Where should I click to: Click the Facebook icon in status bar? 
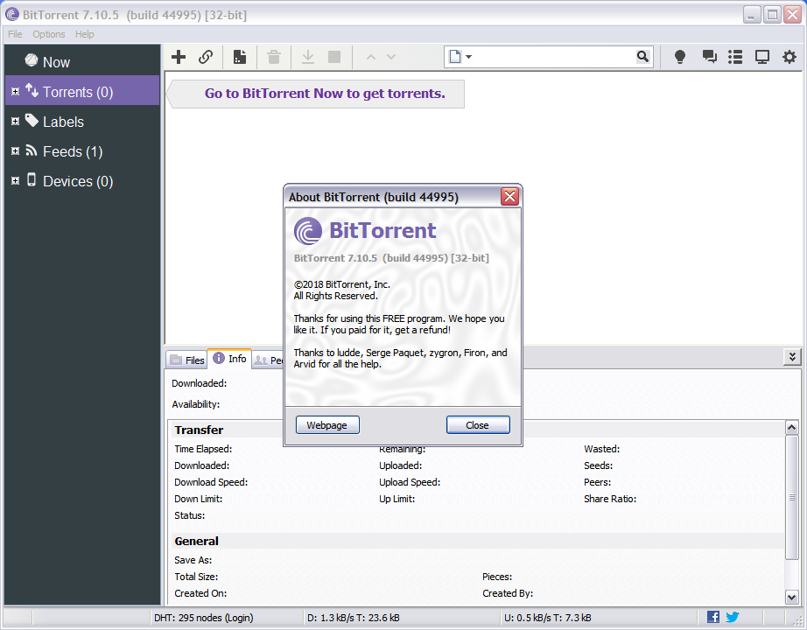pyautogui.click(x=713, y=617)
